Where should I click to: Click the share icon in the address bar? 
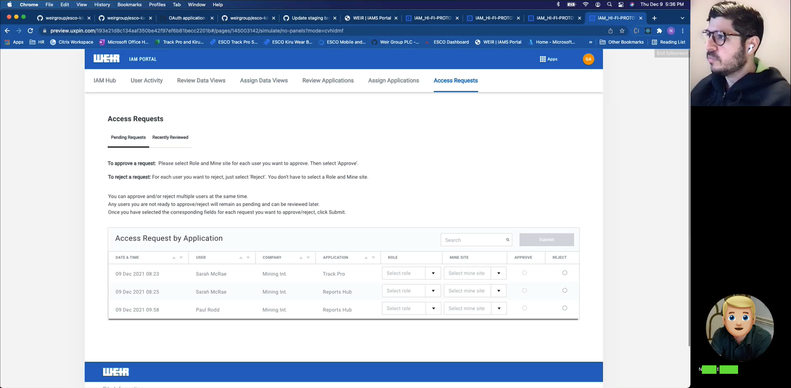(x=611, y=31)
